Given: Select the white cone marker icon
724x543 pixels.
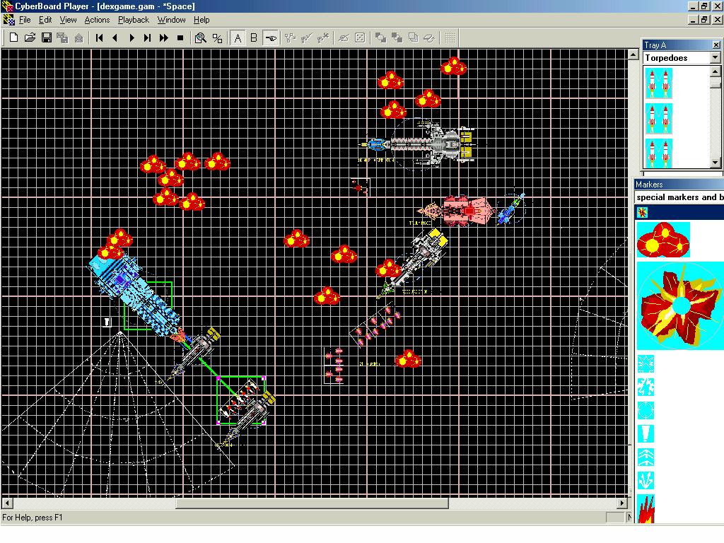Looking at the screenshot, I should click(646, 433).
